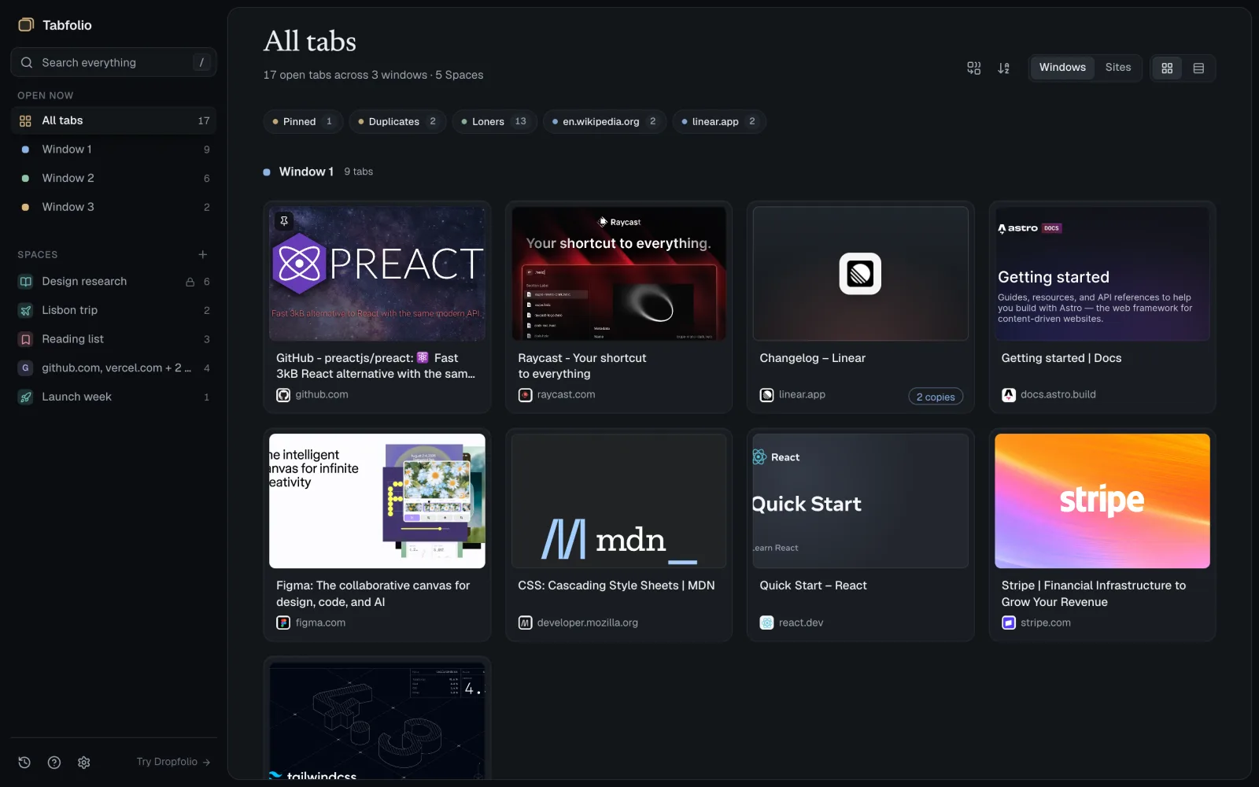This screenshot has height=787, width=1259.
Task: Filter by en.wikipedia.org chip
Action: 604,121
